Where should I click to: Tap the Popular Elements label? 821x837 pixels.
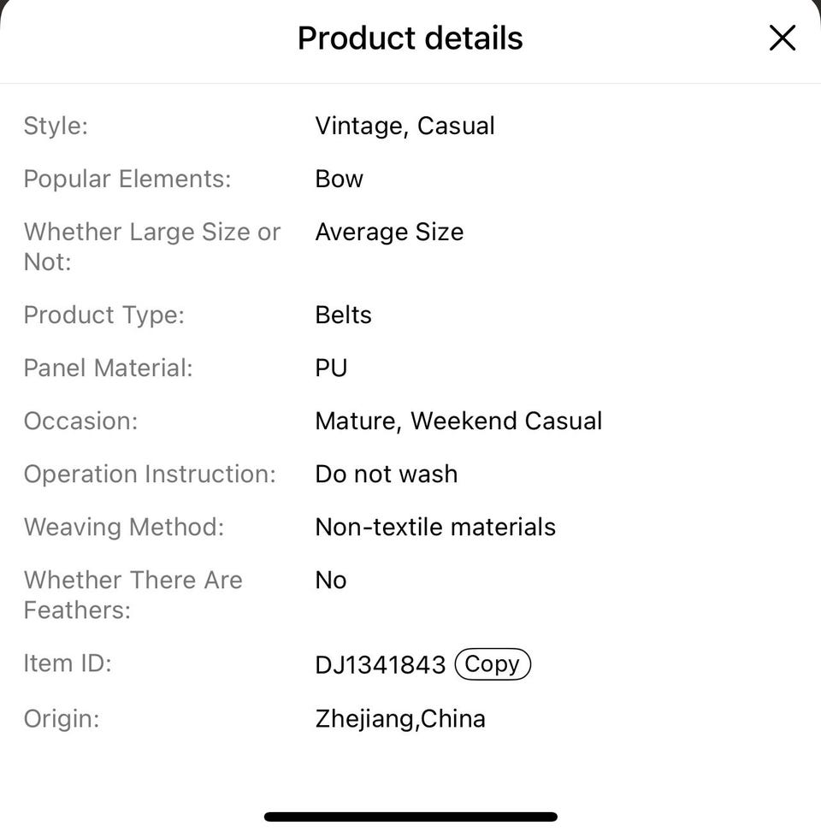tap(127, 179)
